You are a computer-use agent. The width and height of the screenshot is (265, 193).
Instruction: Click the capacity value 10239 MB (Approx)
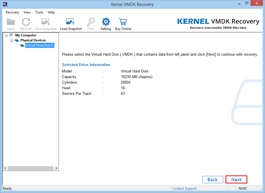tap(137, 77)
